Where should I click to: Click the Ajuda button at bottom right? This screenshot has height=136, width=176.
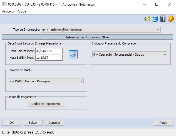[x=163, y=123]
